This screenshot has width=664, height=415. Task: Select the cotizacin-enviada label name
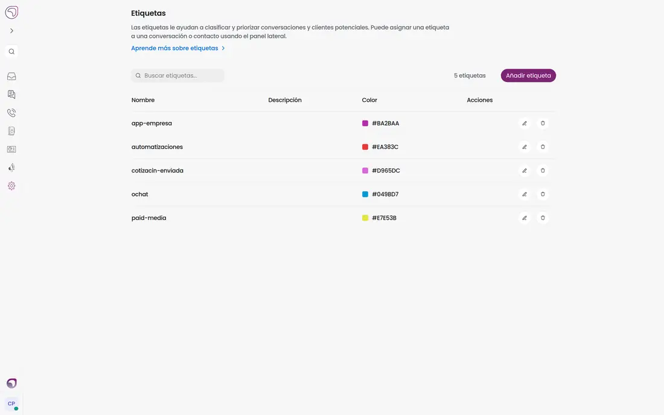[157, 171]
